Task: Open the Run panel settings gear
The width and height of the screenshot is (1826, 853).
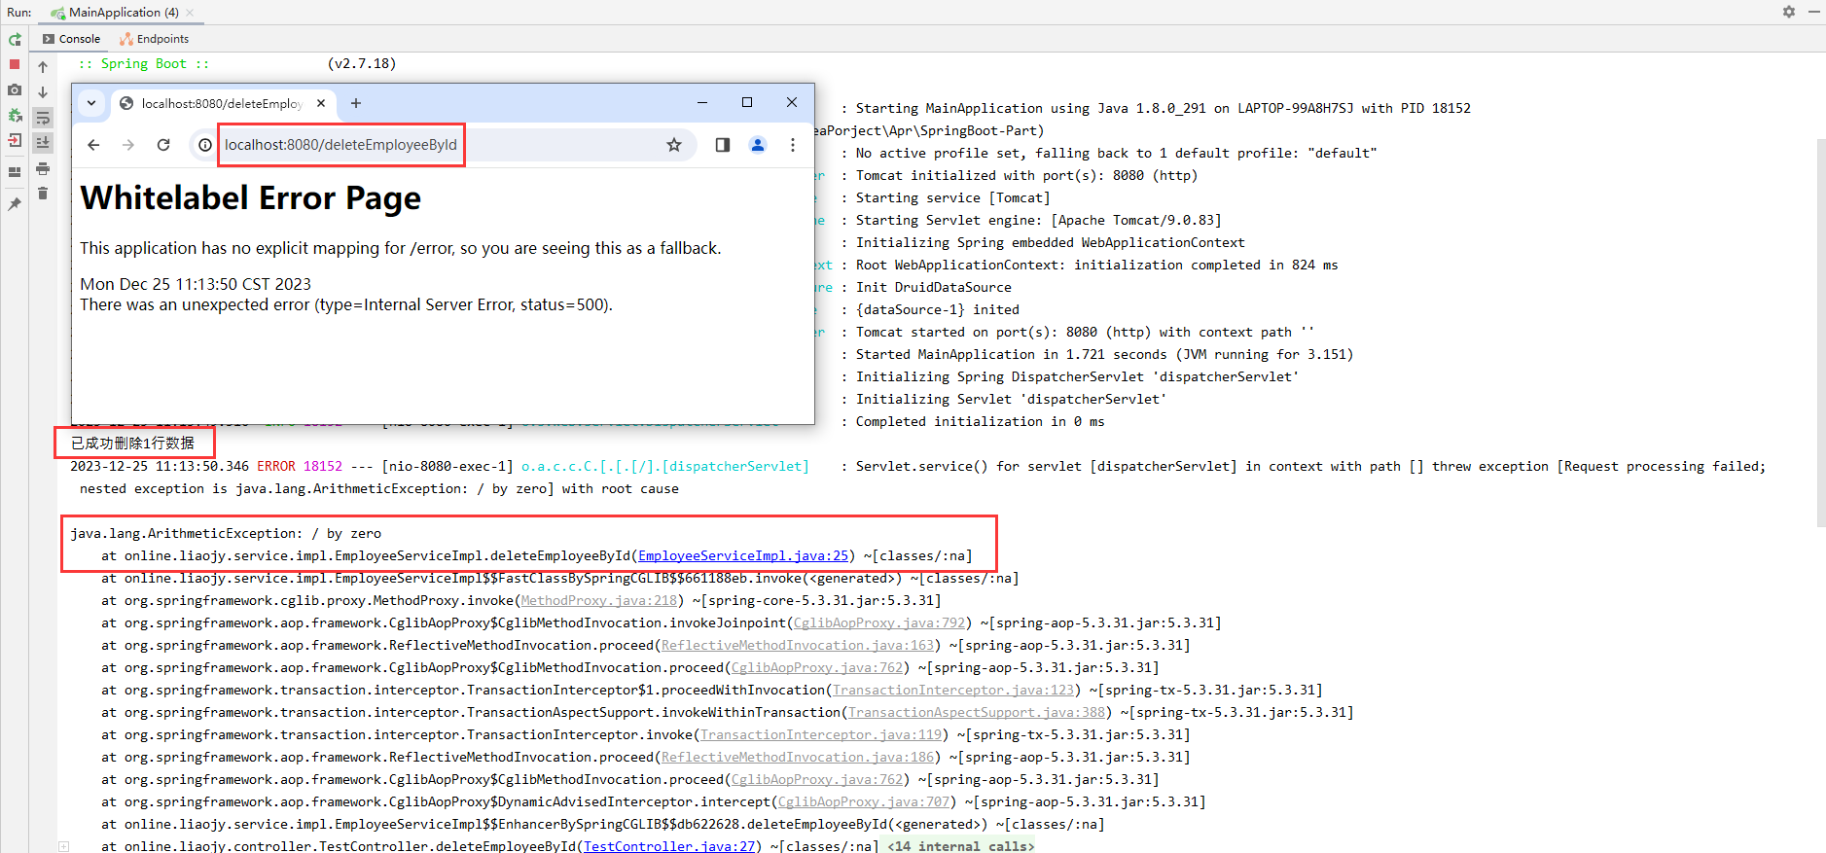Action: point(1788,12)
